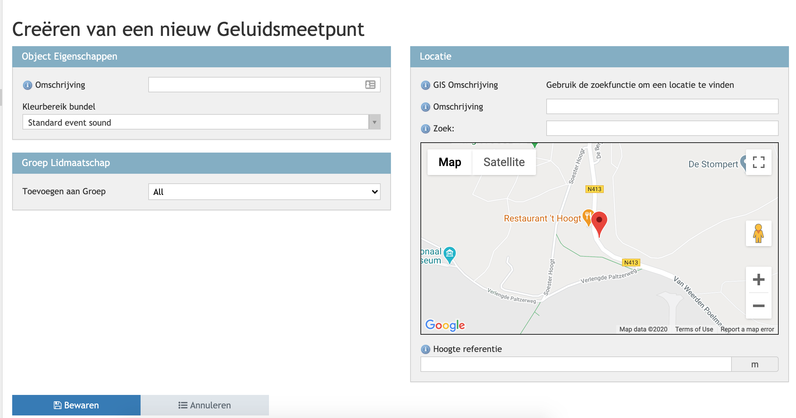
Task: Zoom in the map with plus
Action: (x=758, y=280)
